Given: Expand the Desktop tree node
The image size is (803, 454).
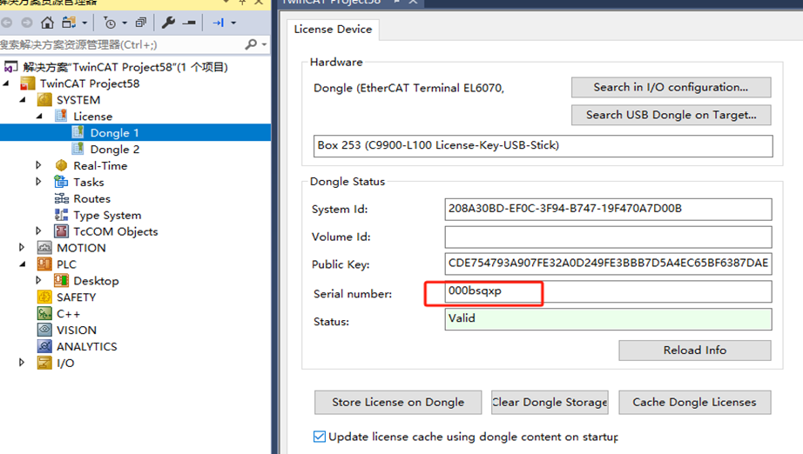Looking at the screenshot, I should [x=38, y=280].
